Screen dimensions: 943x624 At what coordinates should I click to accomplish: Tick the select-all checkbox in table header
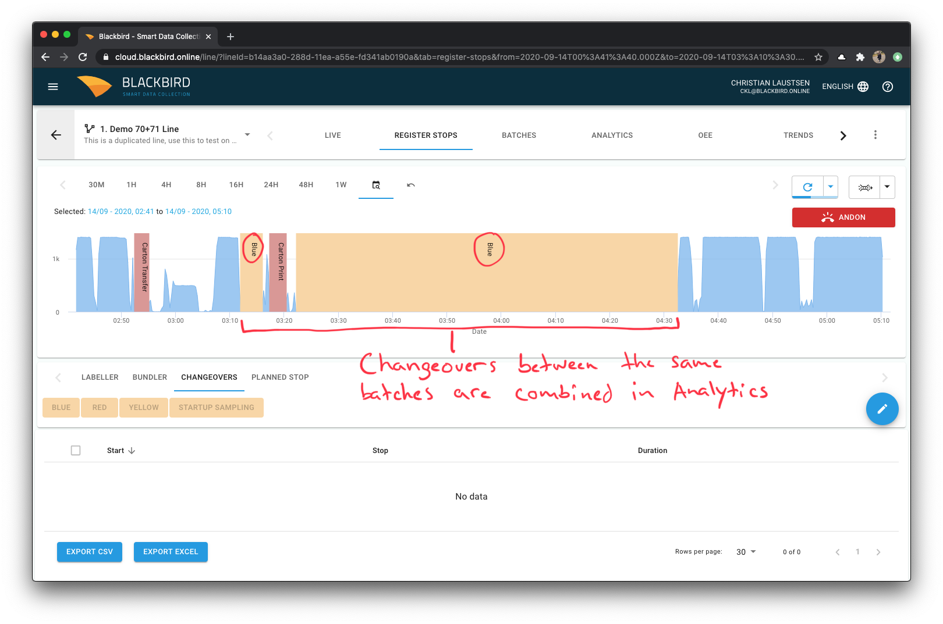coord(76,451)
